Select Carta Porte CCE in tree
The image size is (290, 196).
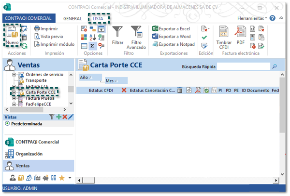41,92
